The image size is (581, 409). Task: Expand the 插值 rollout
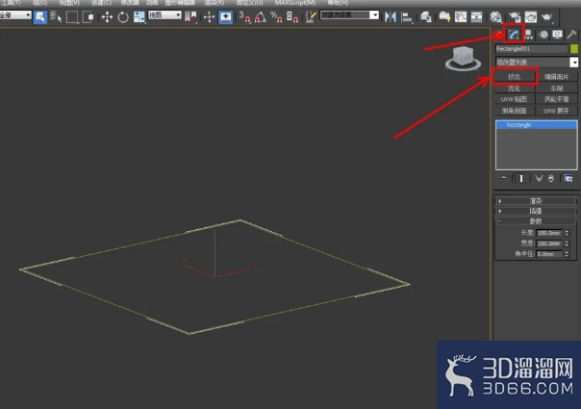point(536,211)
